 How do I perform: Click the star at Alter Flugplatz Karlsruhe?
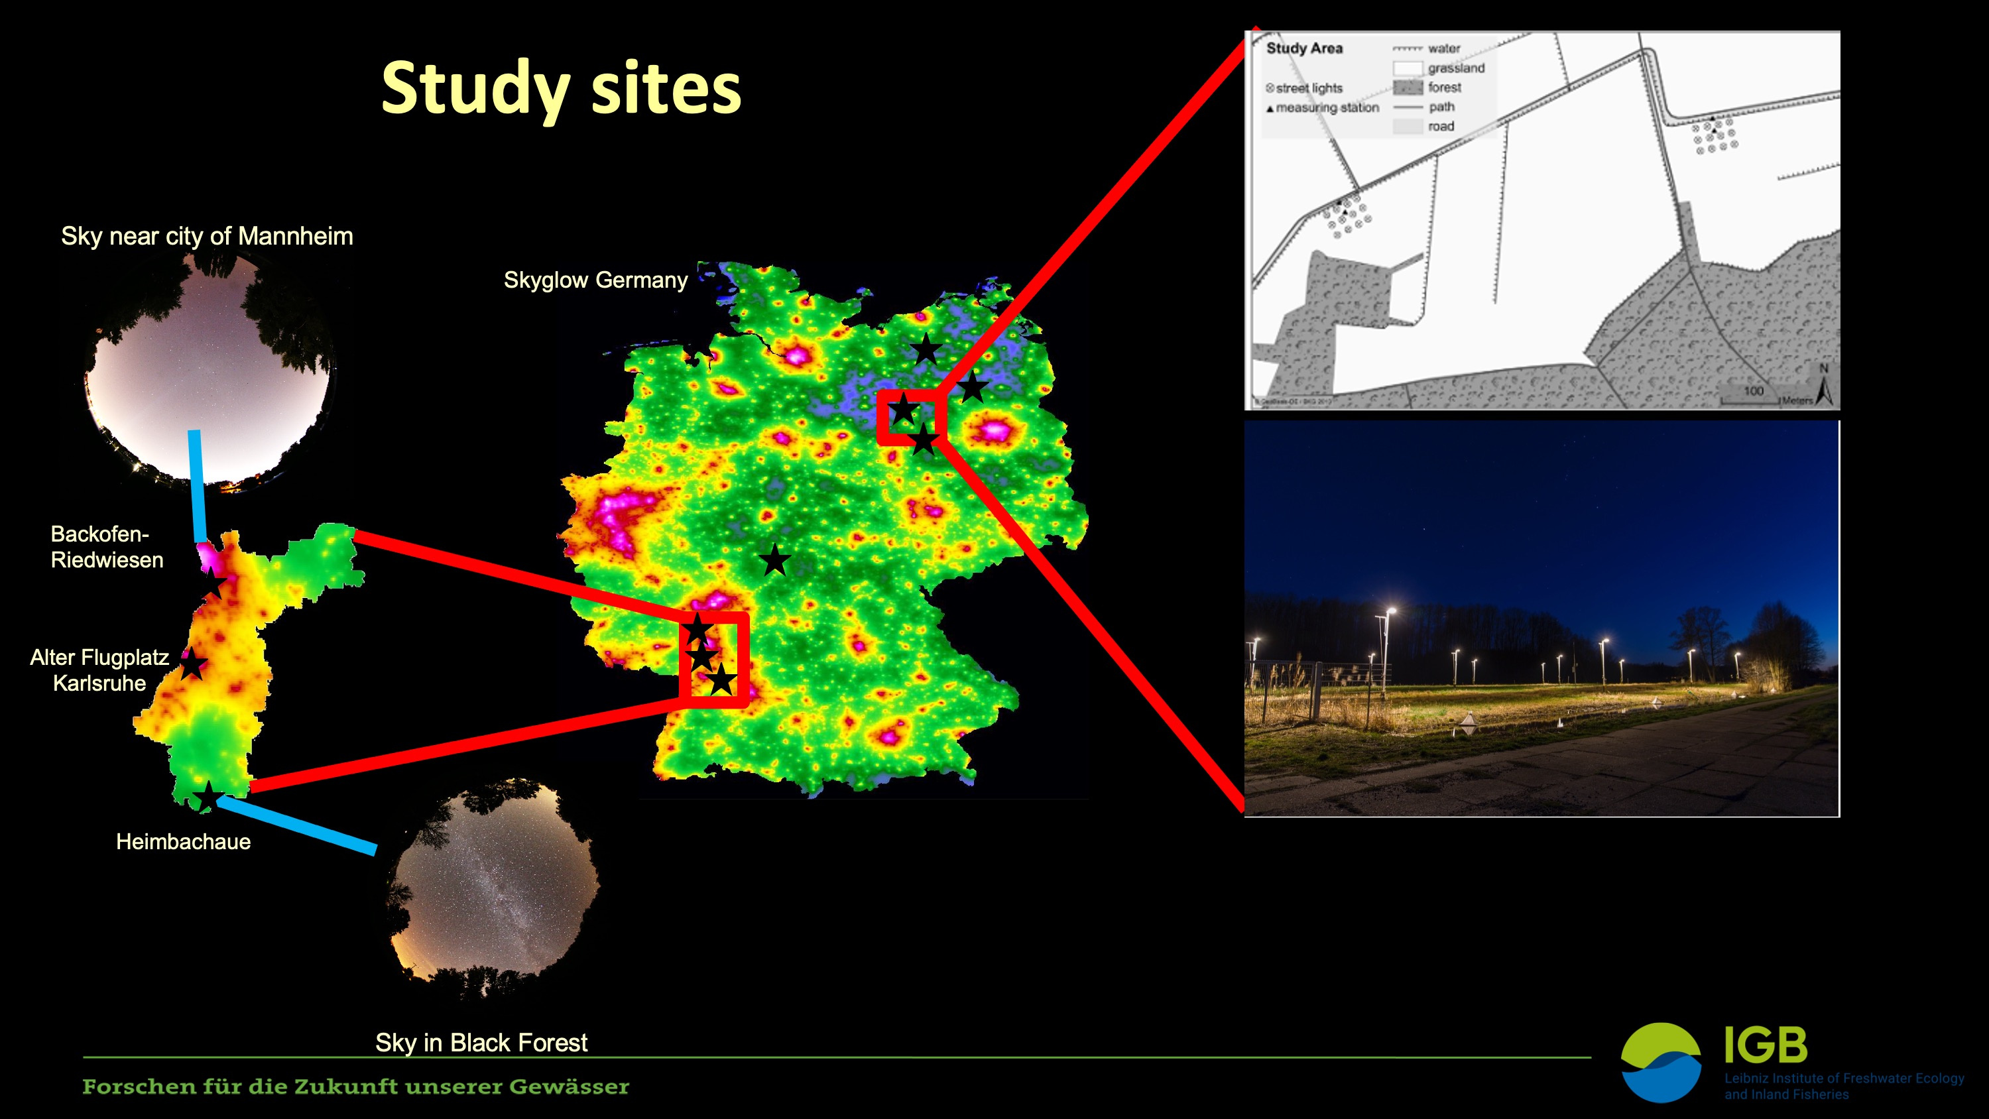point(193,664)
